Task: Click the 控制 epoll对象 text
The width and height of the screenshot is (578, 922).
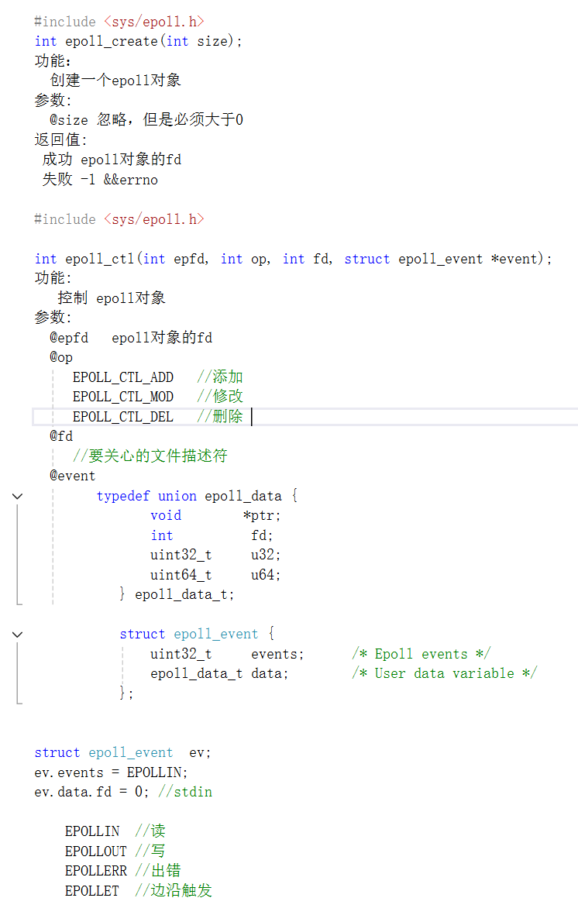Action: tap(112, 298)
